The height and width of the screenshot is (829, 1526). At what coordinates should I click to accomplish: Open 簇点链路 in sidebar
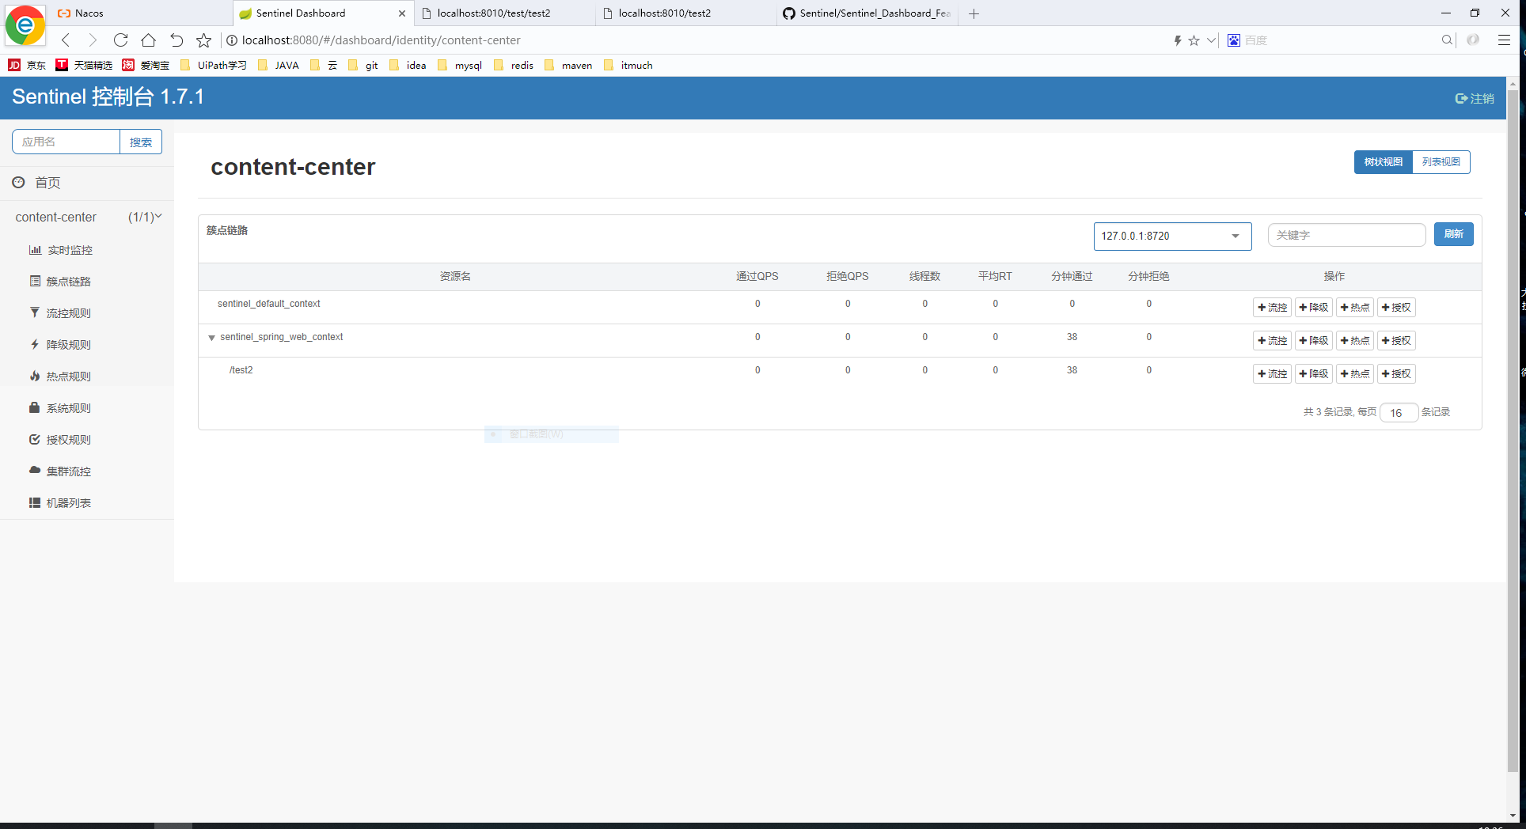(60, 282)
